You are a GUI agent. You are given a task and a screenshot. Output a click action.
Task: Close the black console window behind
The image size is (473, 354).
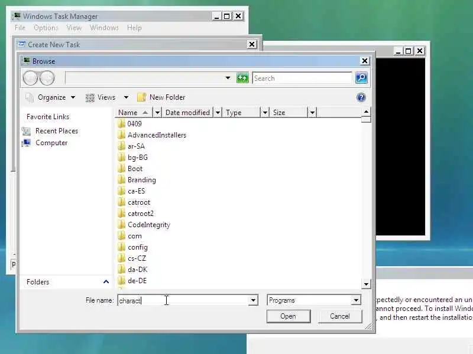(x=420, y=51)
